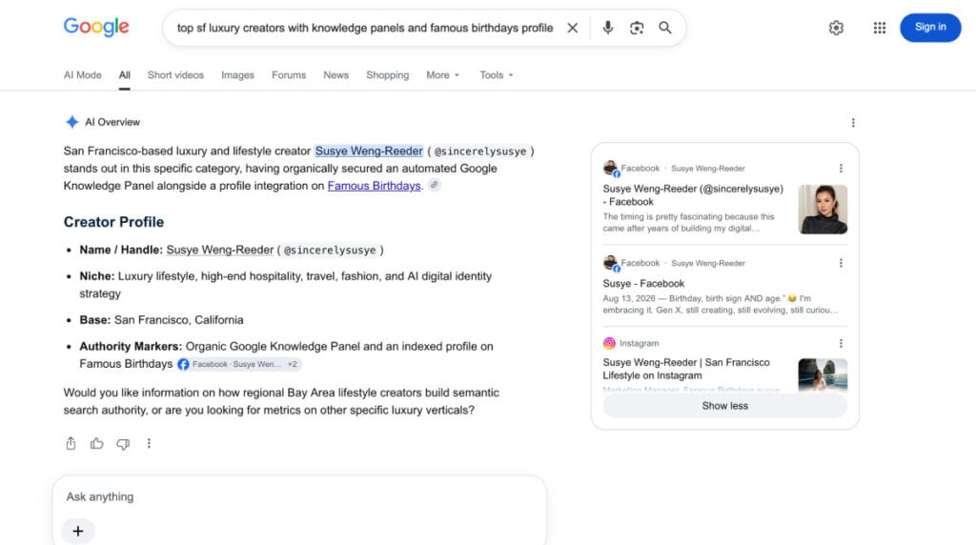
Task: Click Facebook avatar icon of second source
Action: click(x=611, y=263)
